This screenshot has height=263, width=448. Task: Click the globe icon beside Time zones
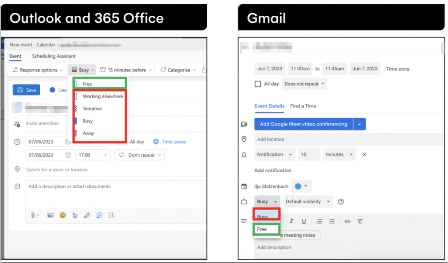click(x=156, y=141)
